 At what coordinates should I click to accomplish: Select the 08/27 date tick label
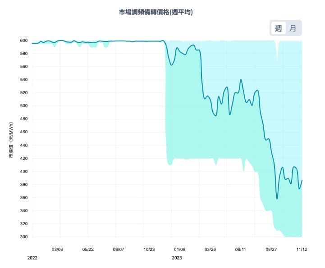[271, 249]
